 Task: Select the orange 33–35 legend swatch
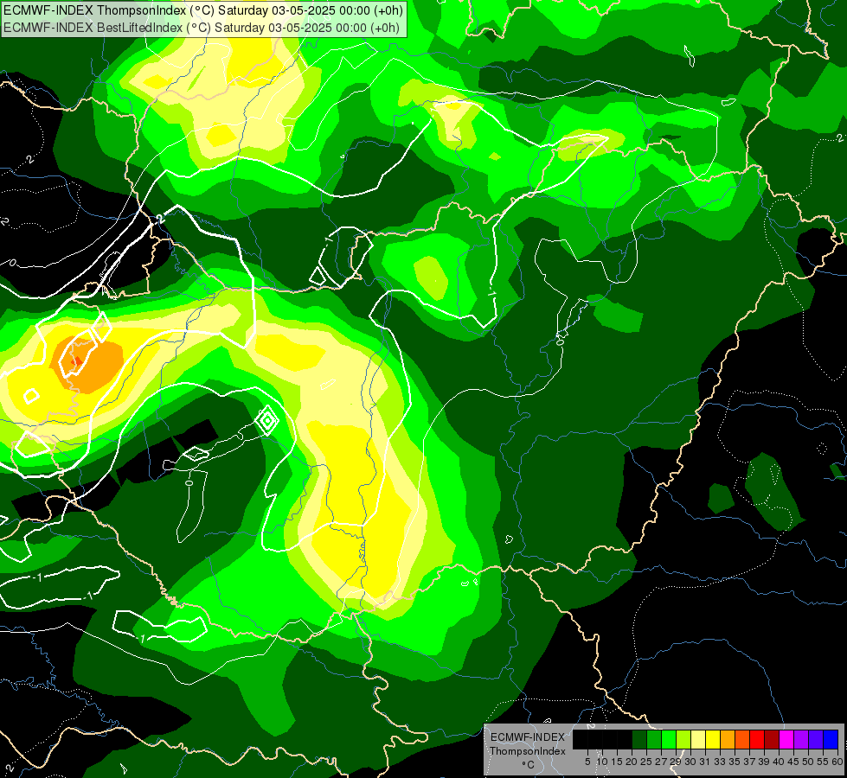[x=728, y=740]
